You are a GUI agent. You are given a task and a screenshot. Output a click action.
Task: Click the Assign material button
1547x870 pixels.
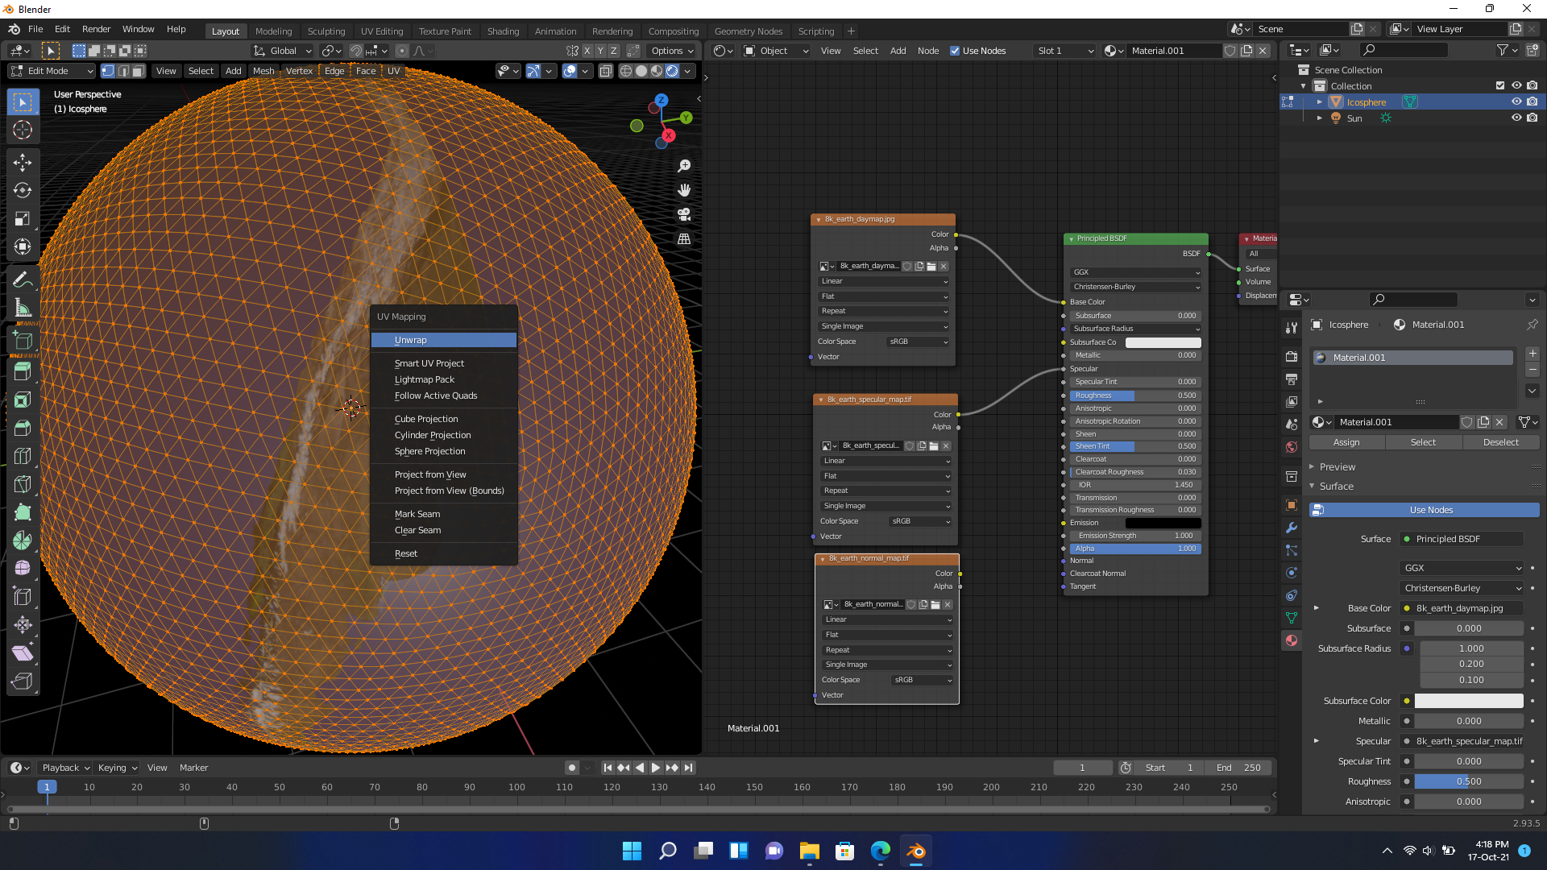point(1346,442)
